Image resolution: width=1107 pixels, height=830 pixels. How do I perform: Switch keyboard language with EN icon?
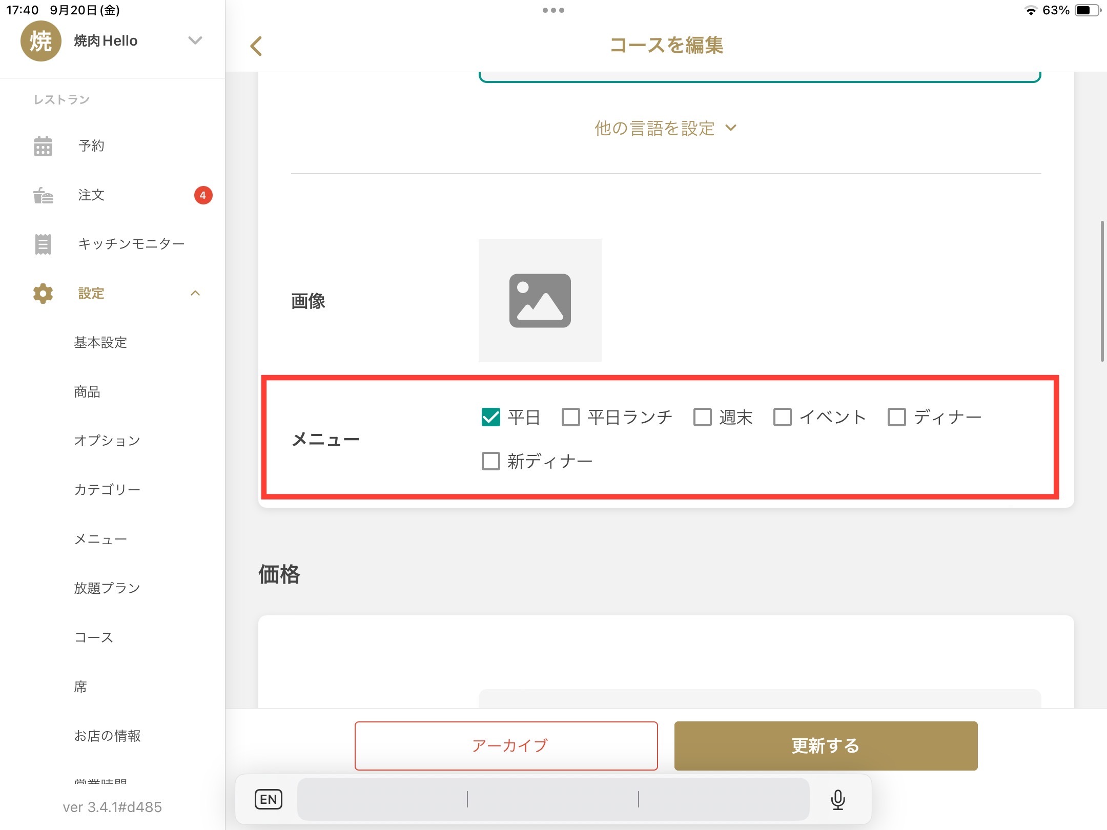point(269,799)
